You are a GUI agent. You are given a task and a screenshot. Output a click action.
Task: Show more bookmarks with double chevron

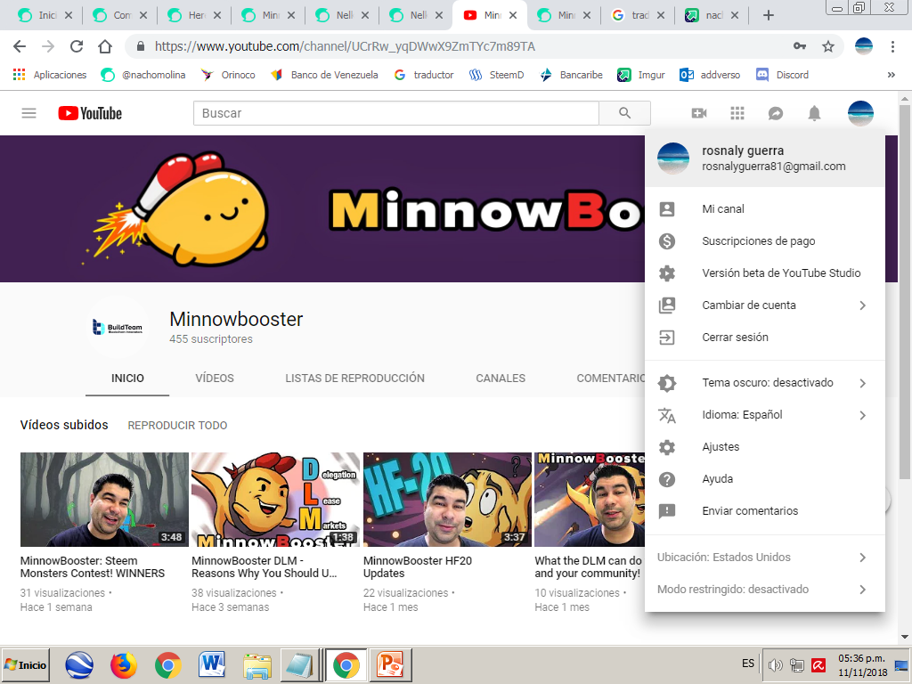(x=891, y=75)
